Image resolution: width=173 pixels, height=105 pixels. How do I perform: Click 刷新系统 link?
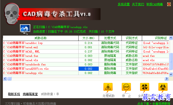pyautogui.click(x=14, y=94)
